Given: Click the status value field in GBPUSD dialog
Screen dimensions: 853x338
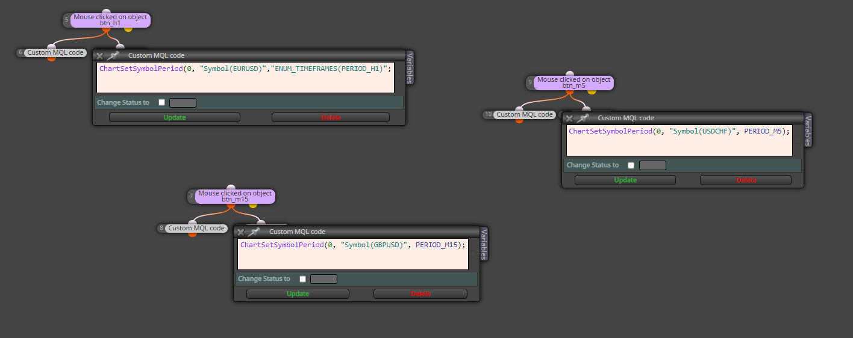Looking at the screenshot, I should point(323,279).
